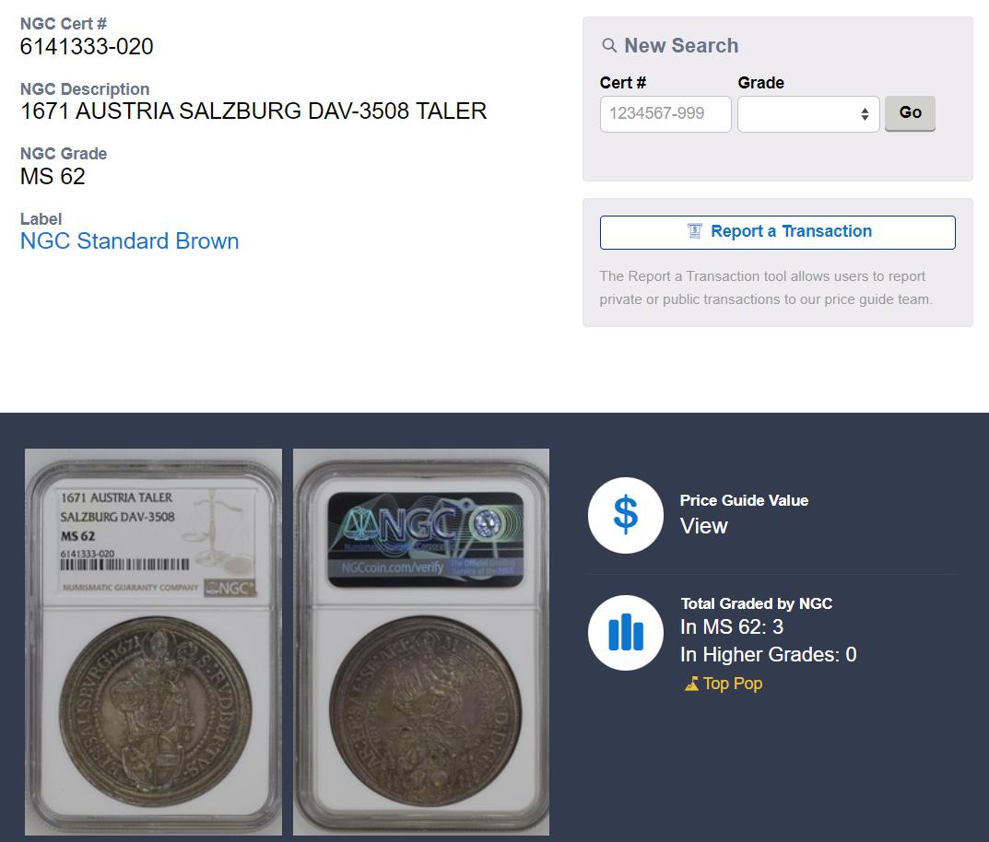Open the coin reverse slab photo
Image resolution: width=989 pixels, height=842 pixels.
click(x=420, y=641)
